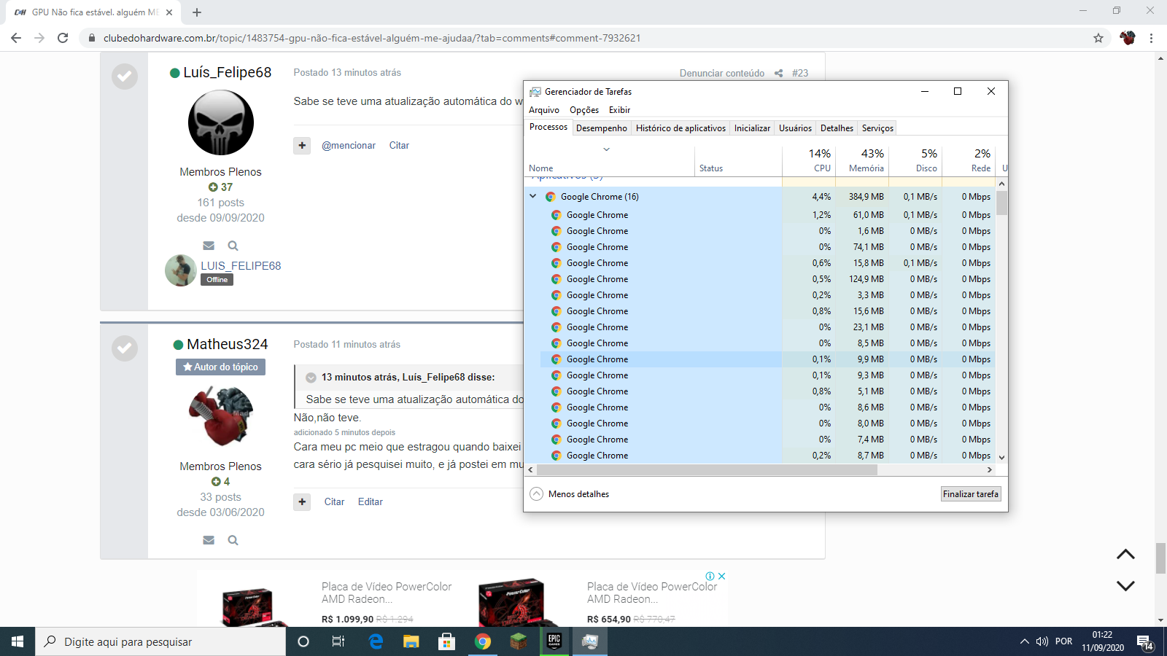Click the plus multiquote button in Luís_Felipe68's post
Viewport: 1167px width, 656px height.
point(302,145)
